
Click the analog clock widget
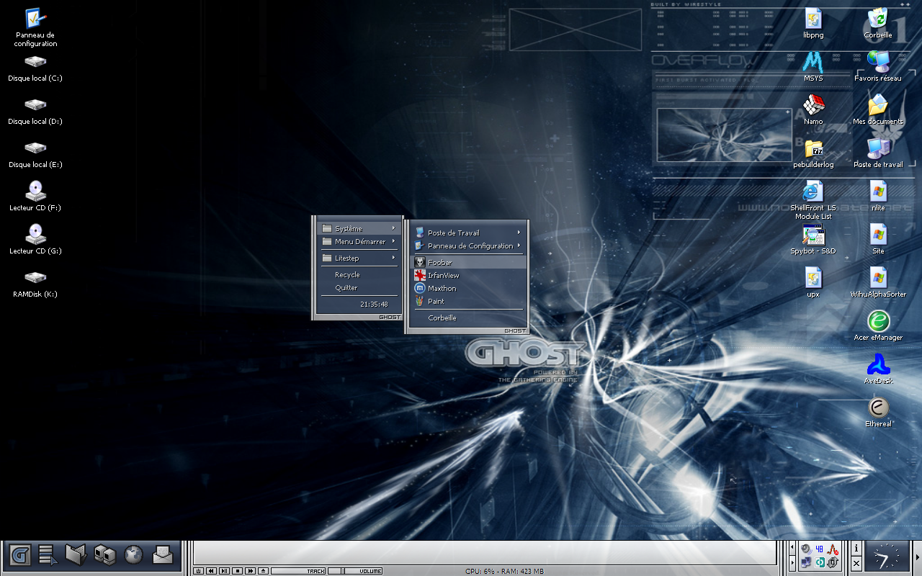pos(886,555)
